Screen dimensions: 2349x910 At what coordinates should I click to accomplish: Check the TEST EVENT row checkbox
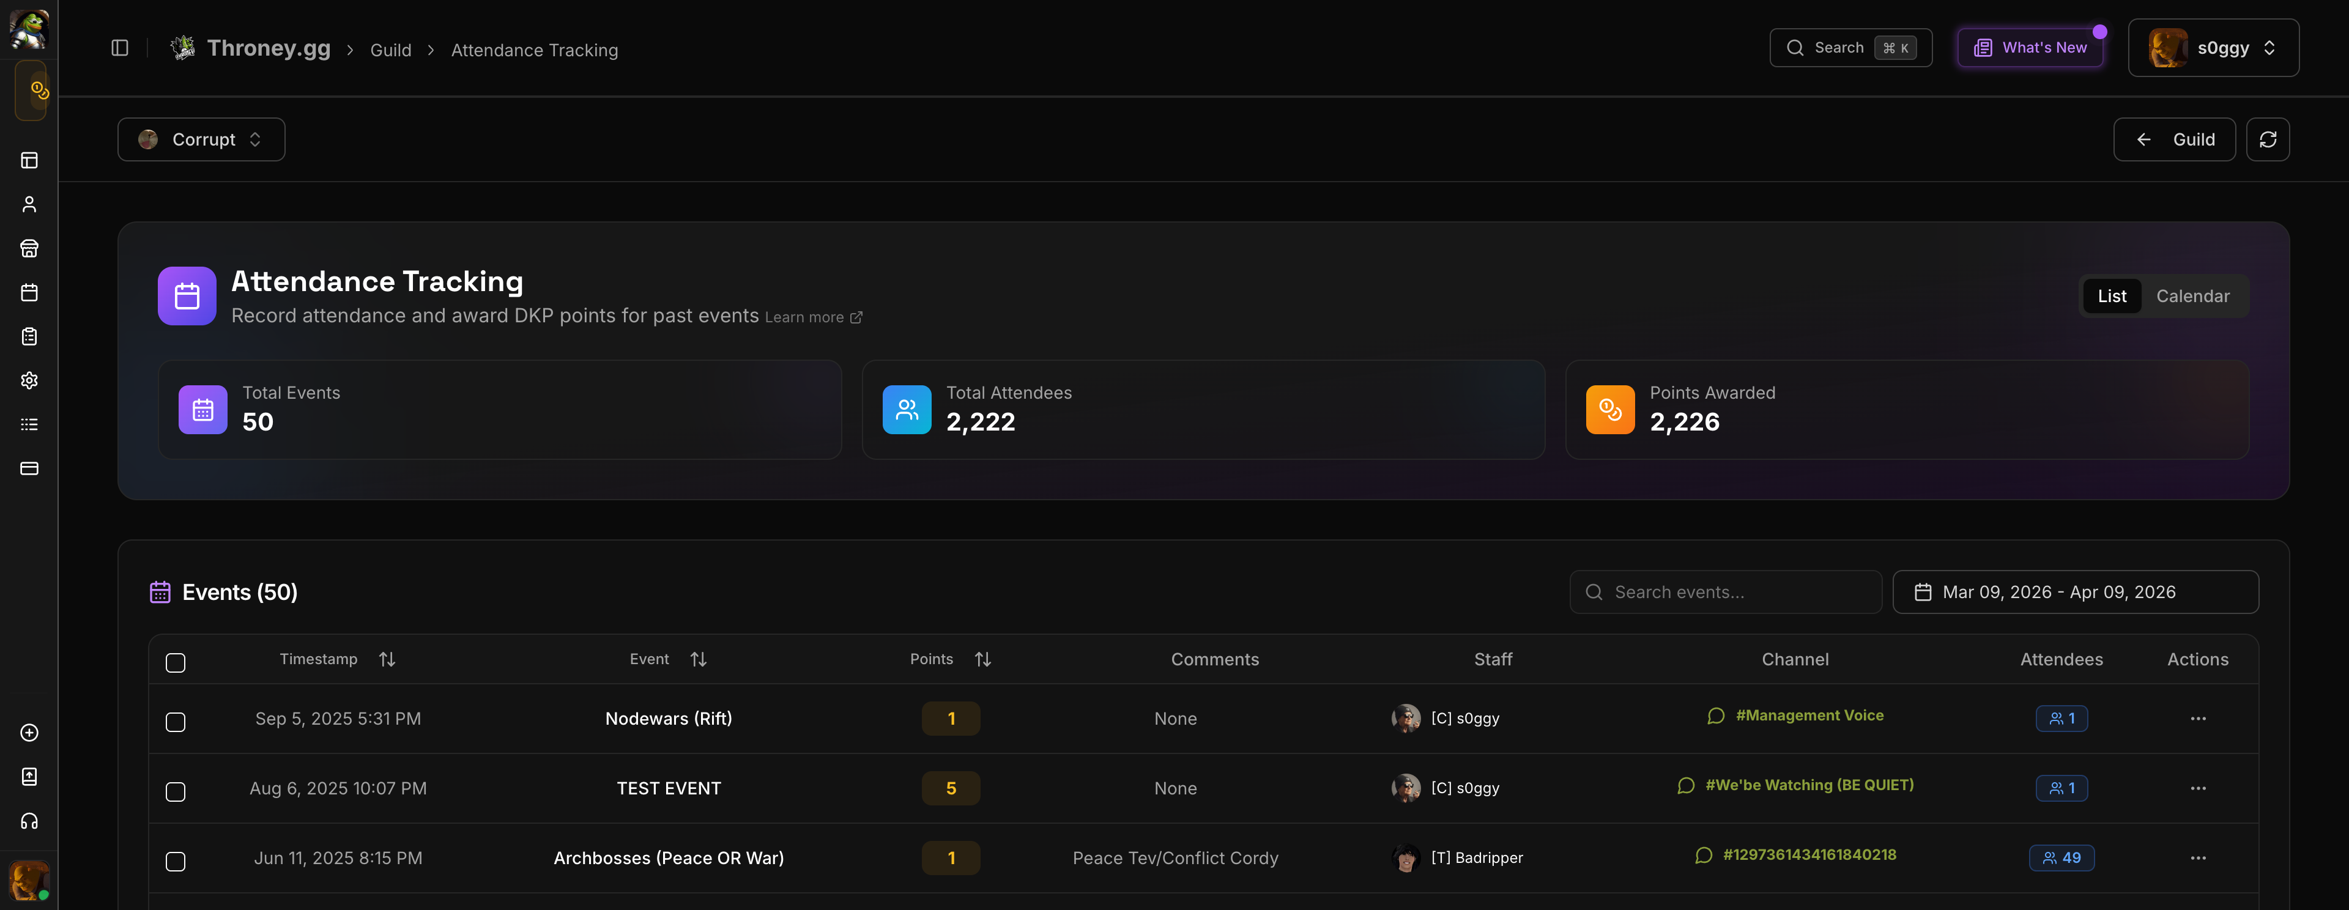pos(176,791)
